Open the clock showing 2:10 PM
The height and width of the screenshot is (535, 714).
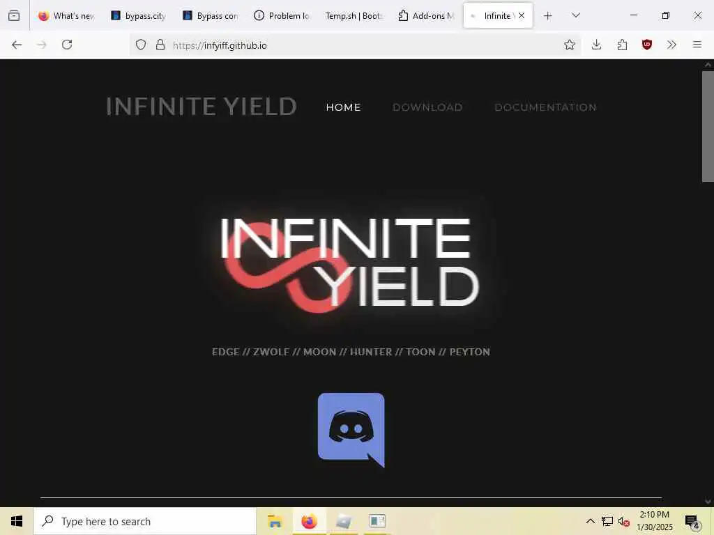coord(654,521)
